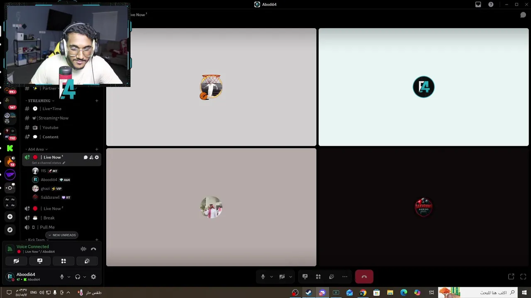This screenshot has height=298, width=531.
Task: Turn on camera in the call control bar
Action: (x=282, y=276)
